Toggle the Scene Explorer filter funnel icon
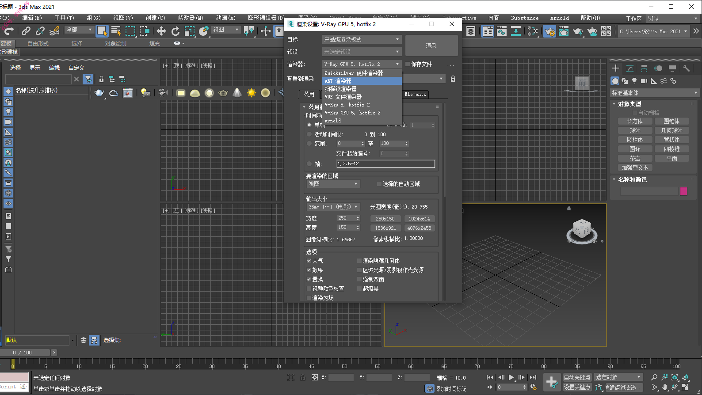 point(88,79)
